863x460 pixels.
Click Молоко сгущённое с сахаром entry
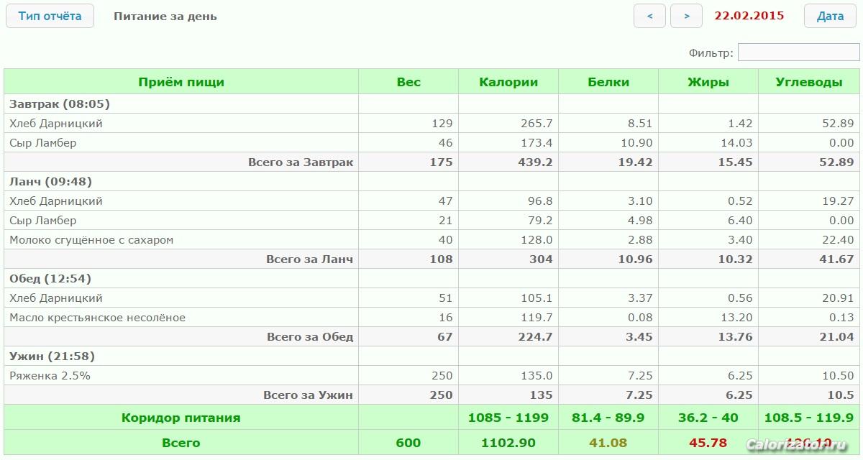91,240
